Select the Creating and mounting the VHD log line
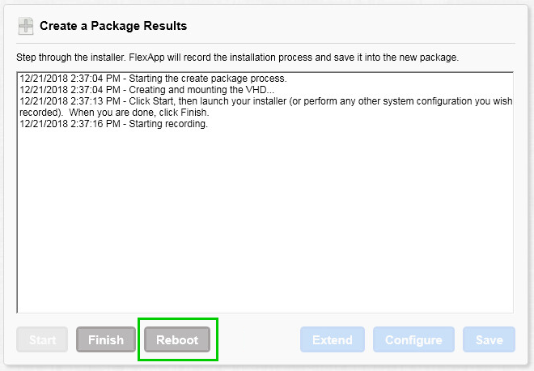This screenshot has width=534, height=371. [x=146, y=90]
